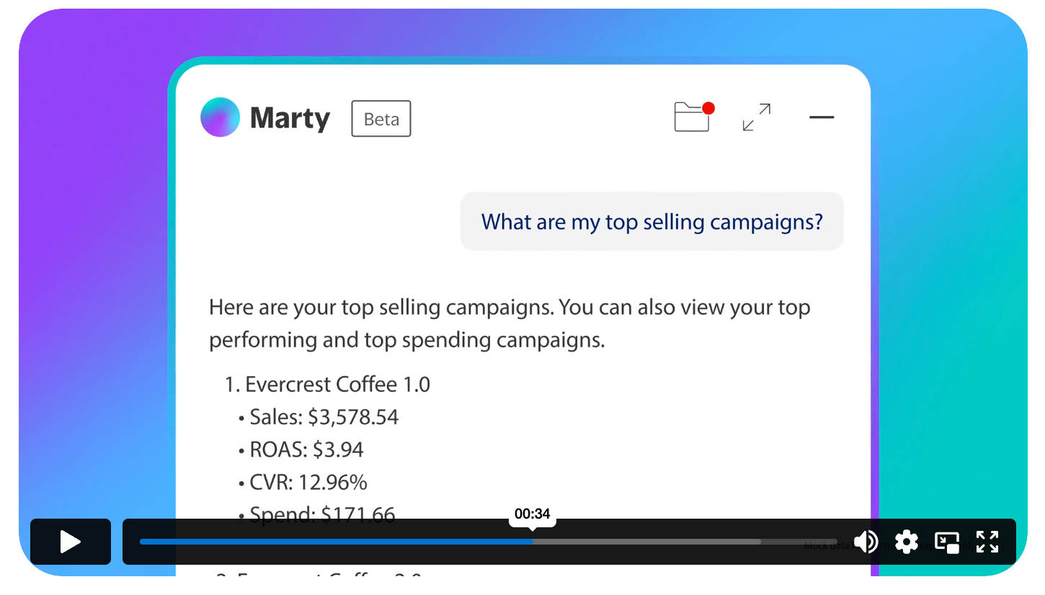Click the ROAS: $3.94 line
The height and width of the screenshot is (595, 1045).
click(306, 450)
